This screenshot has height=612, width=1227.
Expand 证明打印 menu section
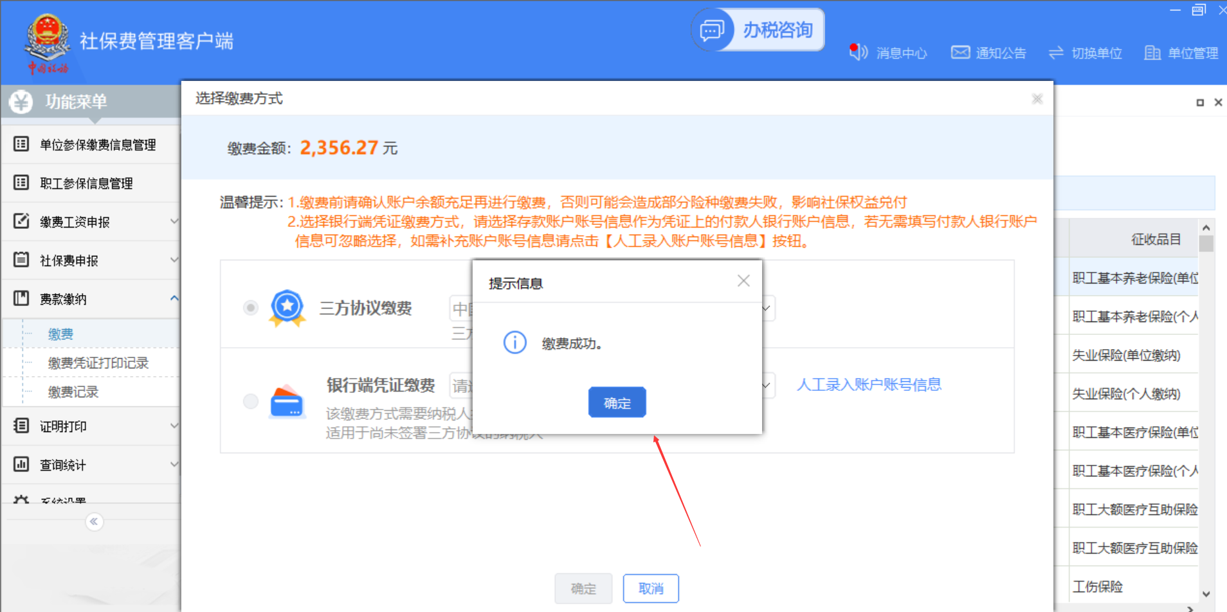(x=174, y=426)
